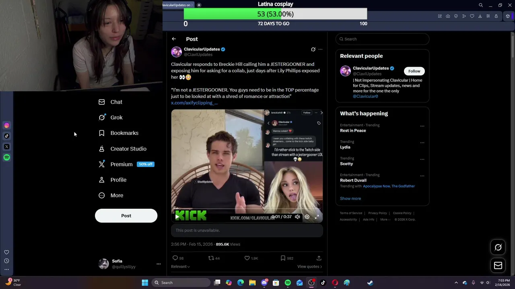The width and height of the screenshot is (515, 289).
Task: Open the sidebar three-dot setup menu
Action: coord(6,269)
